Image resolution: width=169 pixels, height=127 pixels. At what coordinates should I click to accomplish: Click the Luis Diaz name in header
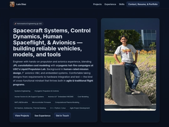click(x=21, y=4)
